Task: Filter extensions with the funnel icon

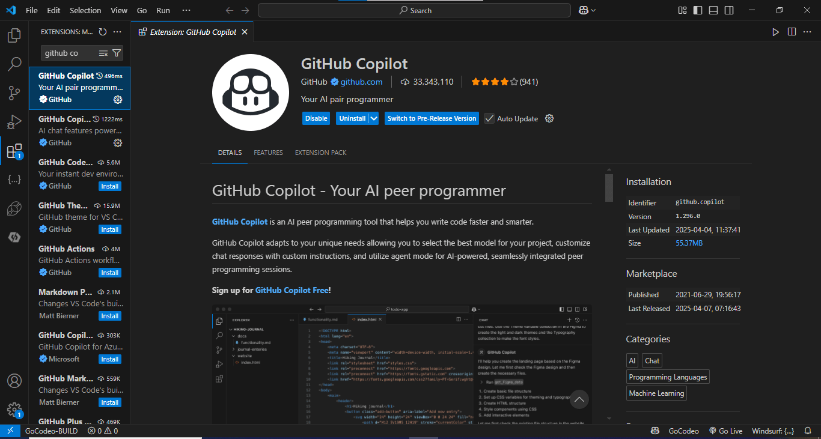Action: click(x=117, y=53)
